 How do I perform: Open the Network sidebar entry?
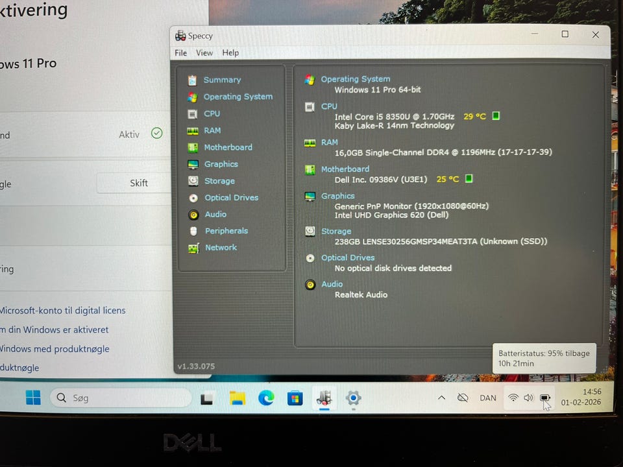[221, 247]
